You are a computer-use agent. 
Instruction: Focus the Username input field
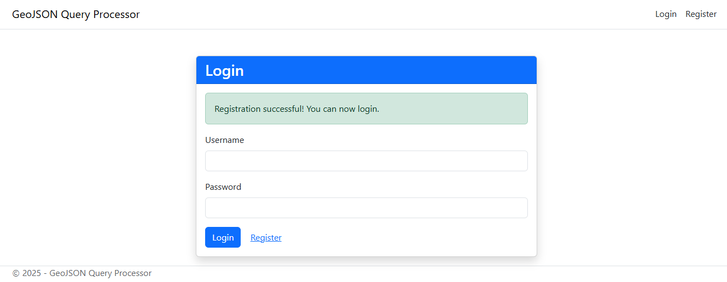(366, 161)
